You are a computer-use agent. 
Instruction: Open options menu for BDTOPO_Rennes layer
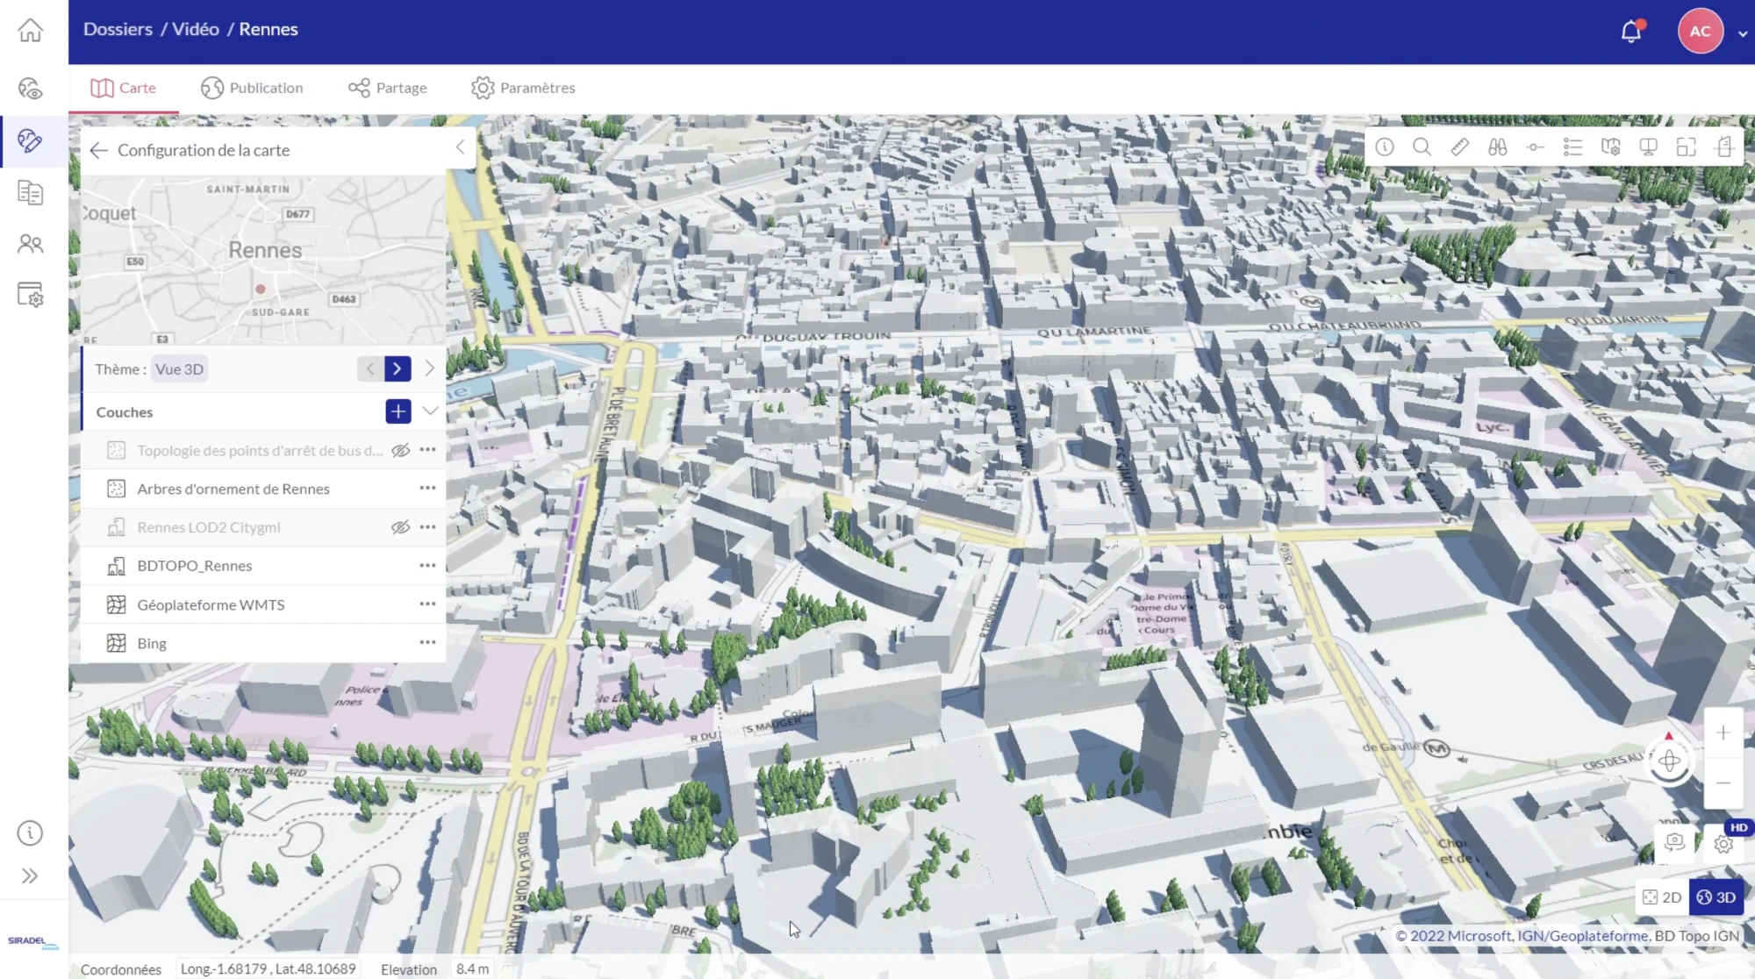click(x=427, y=566)
